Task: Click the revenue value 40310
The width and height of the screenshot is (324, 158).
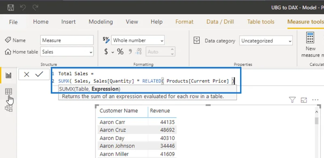Action: (x=167, y=138)
